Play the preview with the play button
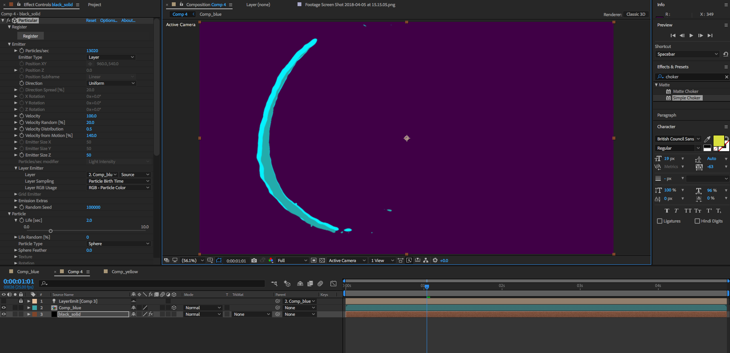The height and width of the screenshot is (353, 730). pos(691,35)
